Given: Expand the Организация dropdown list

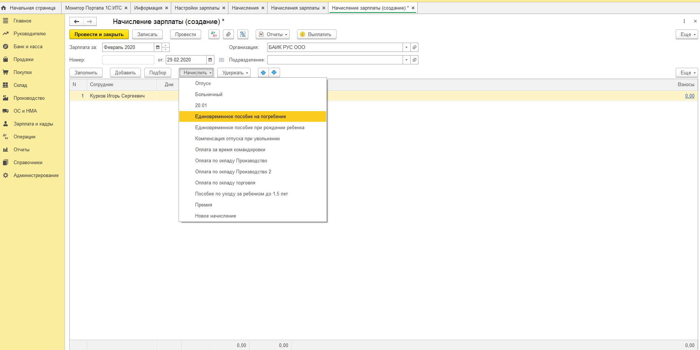Looking at the screenshot, I should [x=406, y=47].
